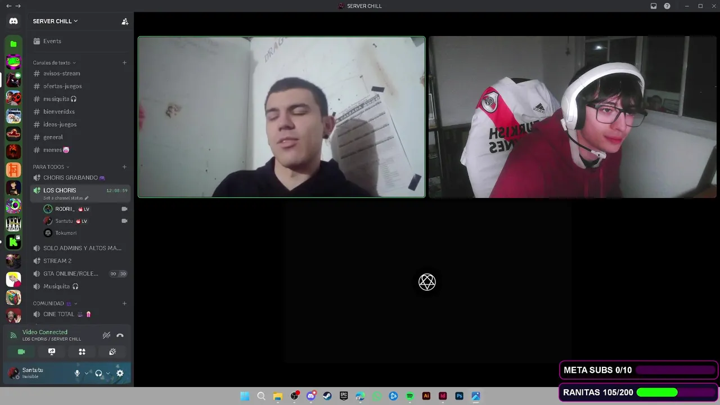Click the Video Connected status text

coord(45,332)
